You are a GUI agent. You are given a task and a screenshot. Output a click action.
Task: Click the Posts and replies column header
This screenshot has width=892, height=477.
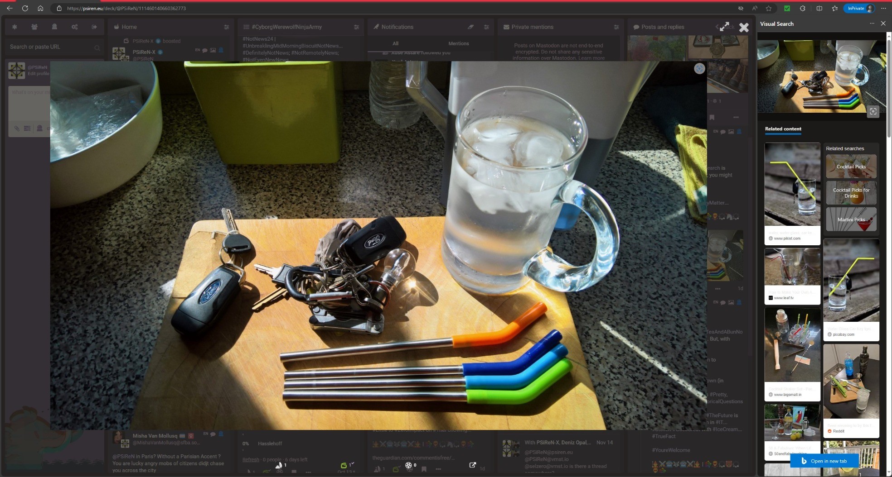point(662,27)
